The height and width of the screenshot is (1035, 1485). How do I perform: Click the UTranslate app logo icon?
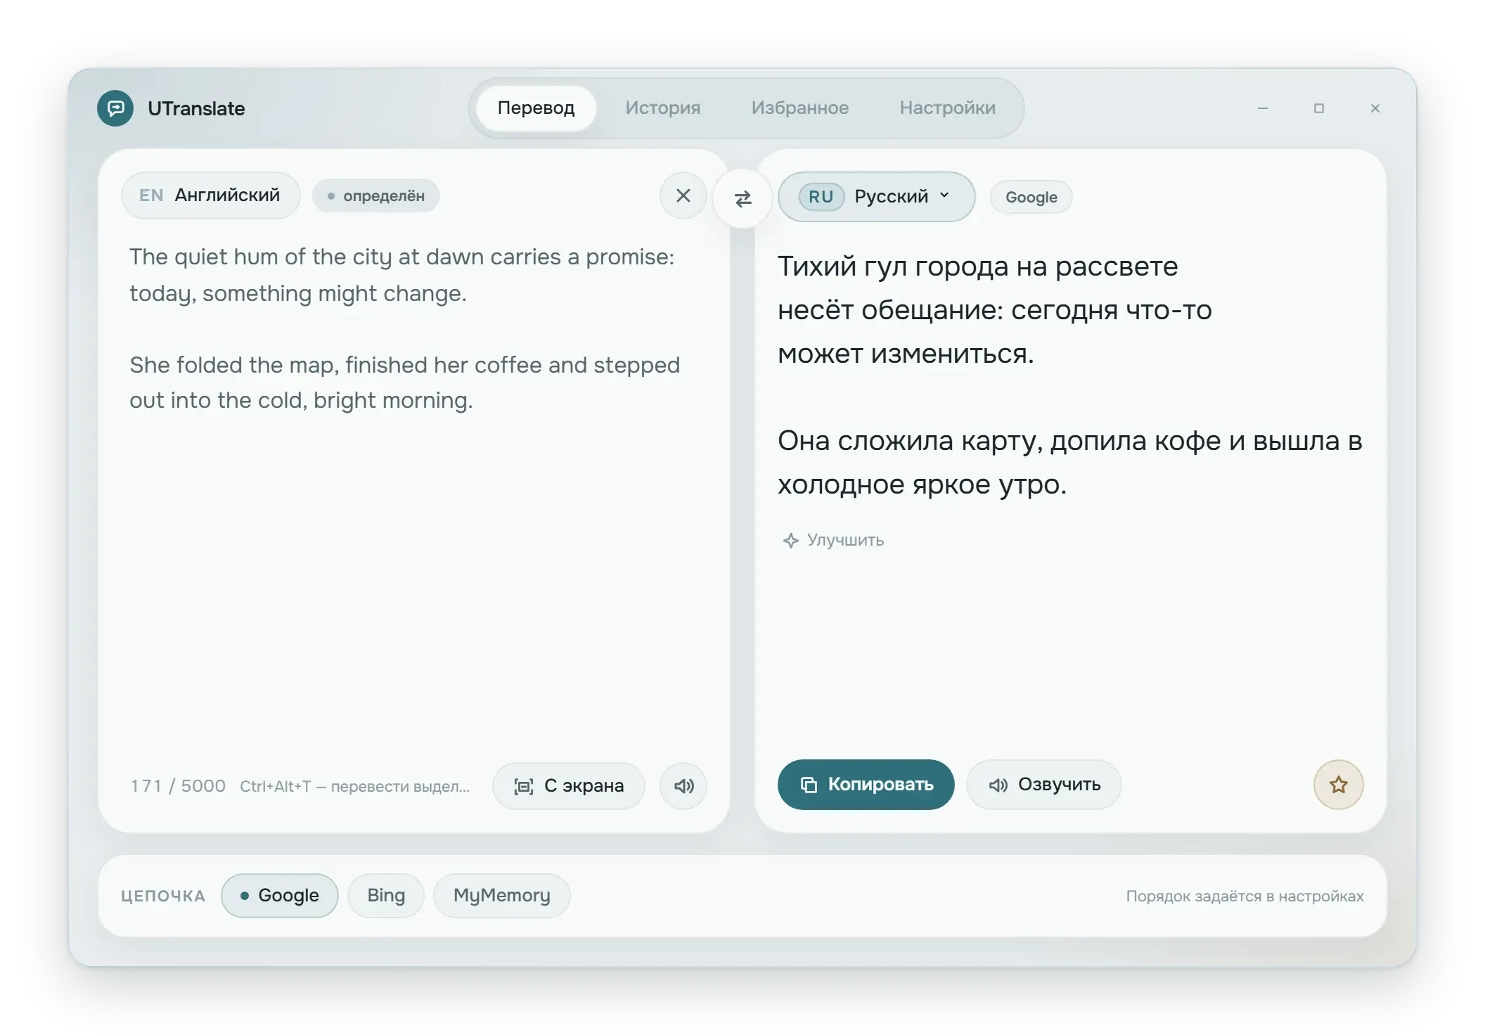(115, 108)
